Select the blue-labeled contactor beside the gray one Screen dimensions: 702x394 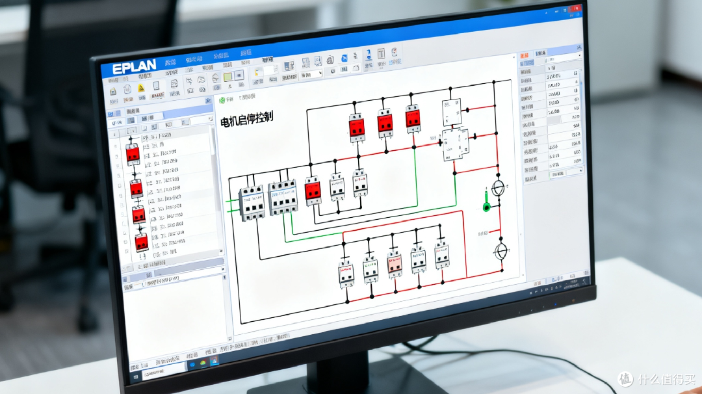(x=283, y=197)
